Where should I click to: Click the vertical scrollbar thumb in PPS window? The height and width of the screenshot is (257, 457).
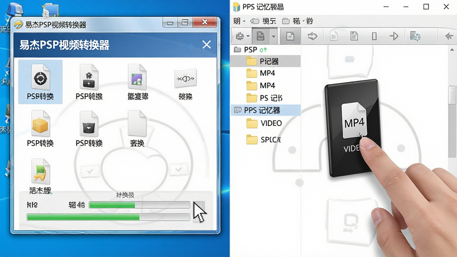click(452, 95)
